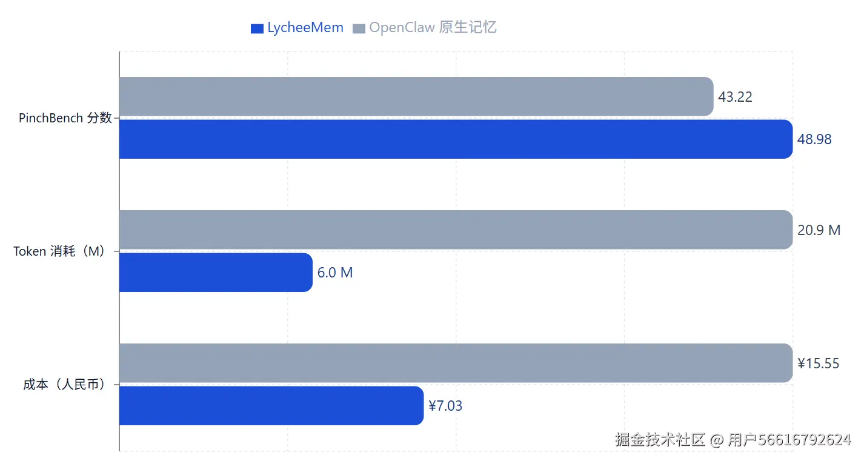Select the gray PinchBench bar valued 43.22

[x=416, y=96]
